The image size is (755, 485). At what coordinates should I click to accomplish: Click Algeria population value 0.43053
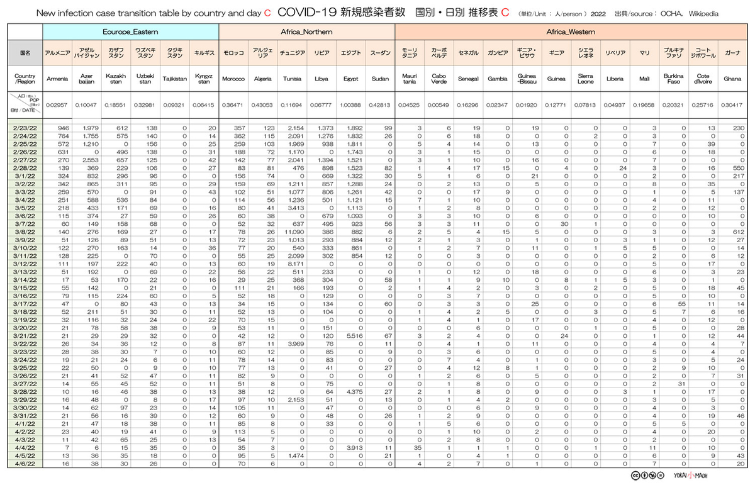(262, 104)
